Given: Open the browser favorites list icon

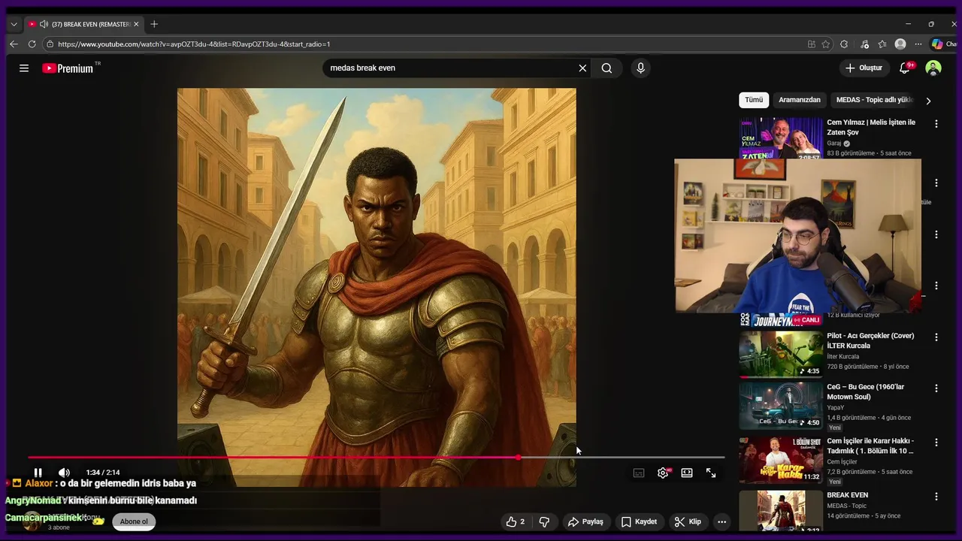Looking at the screenshot, I should [882, 44].
